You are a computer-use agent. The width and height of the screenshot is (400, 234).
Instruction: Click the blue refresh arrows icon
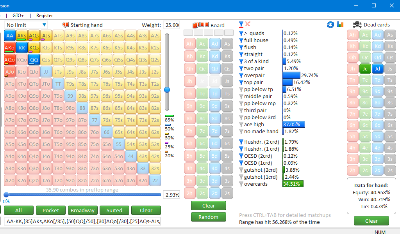(330, 25)
